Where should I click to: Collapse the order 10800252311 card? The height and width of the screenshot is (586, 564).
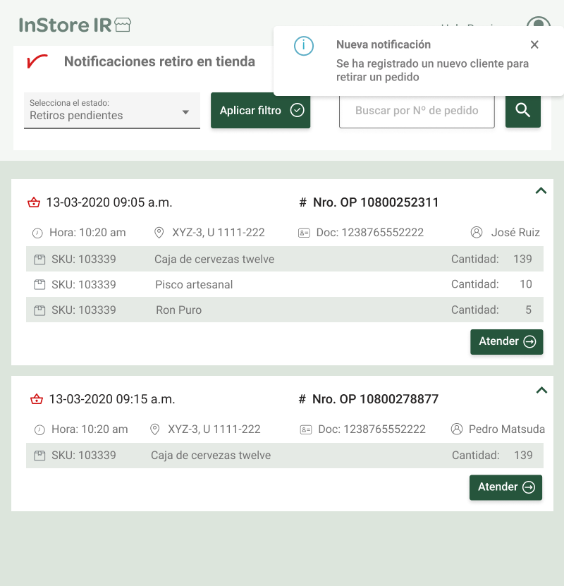[x=541, y=190]
